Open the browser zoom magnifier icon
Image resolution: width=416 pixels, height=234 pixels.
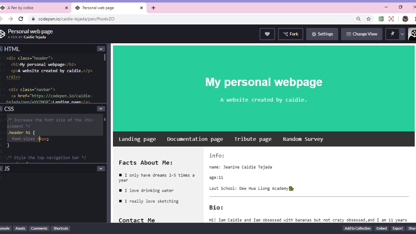click(x=358, y=19)
